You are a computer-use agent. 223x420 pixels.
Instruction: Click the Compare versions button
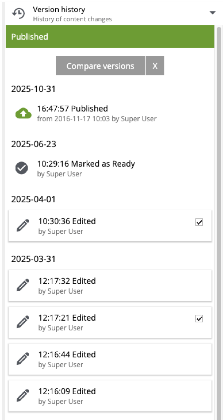(100, 66)
